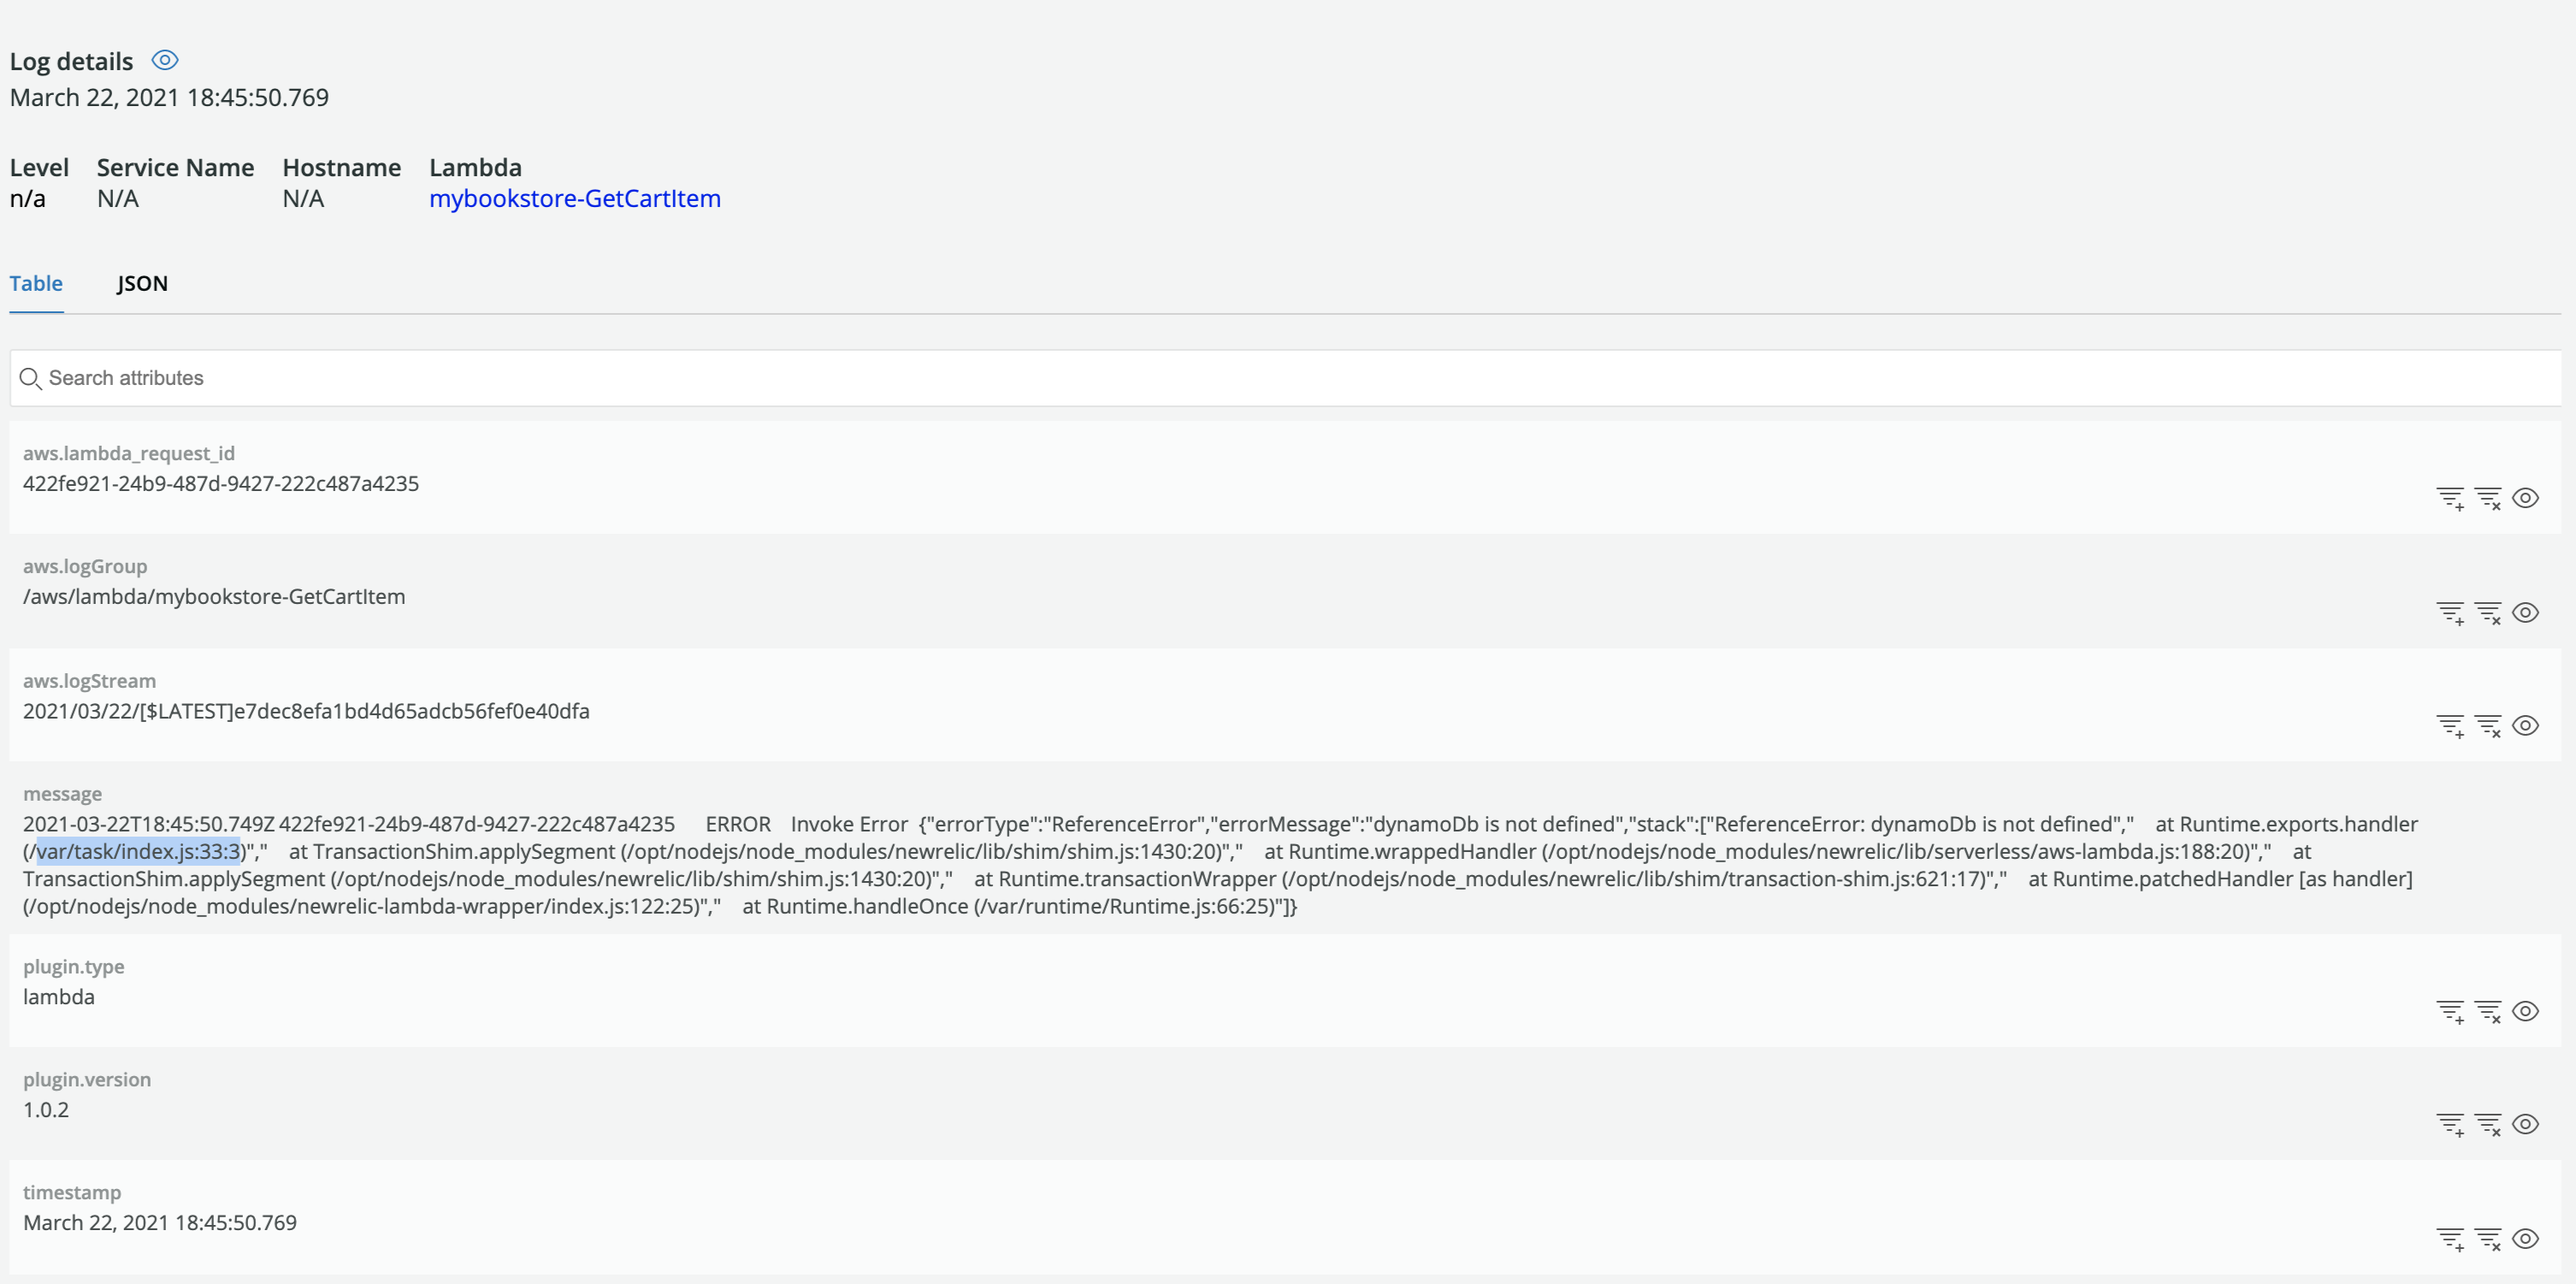Screen dimensions: 2576x1284
Task: Toggle timestamp column visibility
Action: [2525, 1238]
